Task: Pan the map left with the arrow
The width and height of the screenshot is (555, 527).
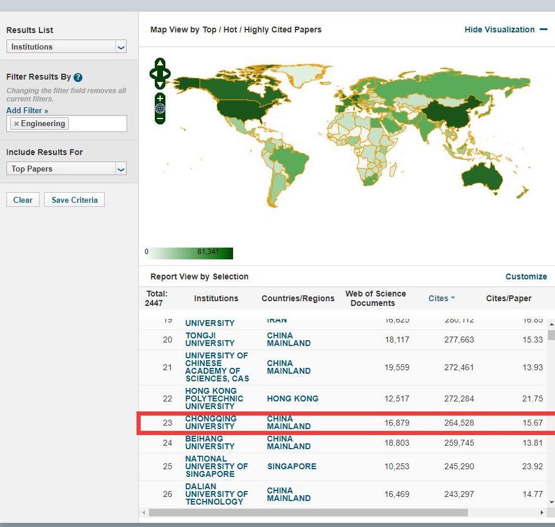Action: coord(153,74)
